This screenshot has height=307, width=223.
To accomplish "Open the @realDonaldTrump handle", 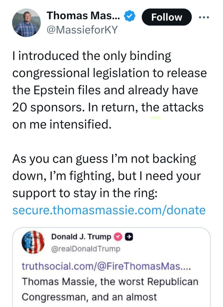I will (x=86, y=249).
